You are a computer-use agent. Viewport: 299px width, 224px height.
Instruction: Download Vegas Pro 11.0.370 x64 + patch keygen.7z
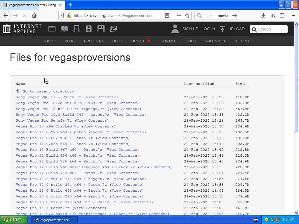point(62,132)
